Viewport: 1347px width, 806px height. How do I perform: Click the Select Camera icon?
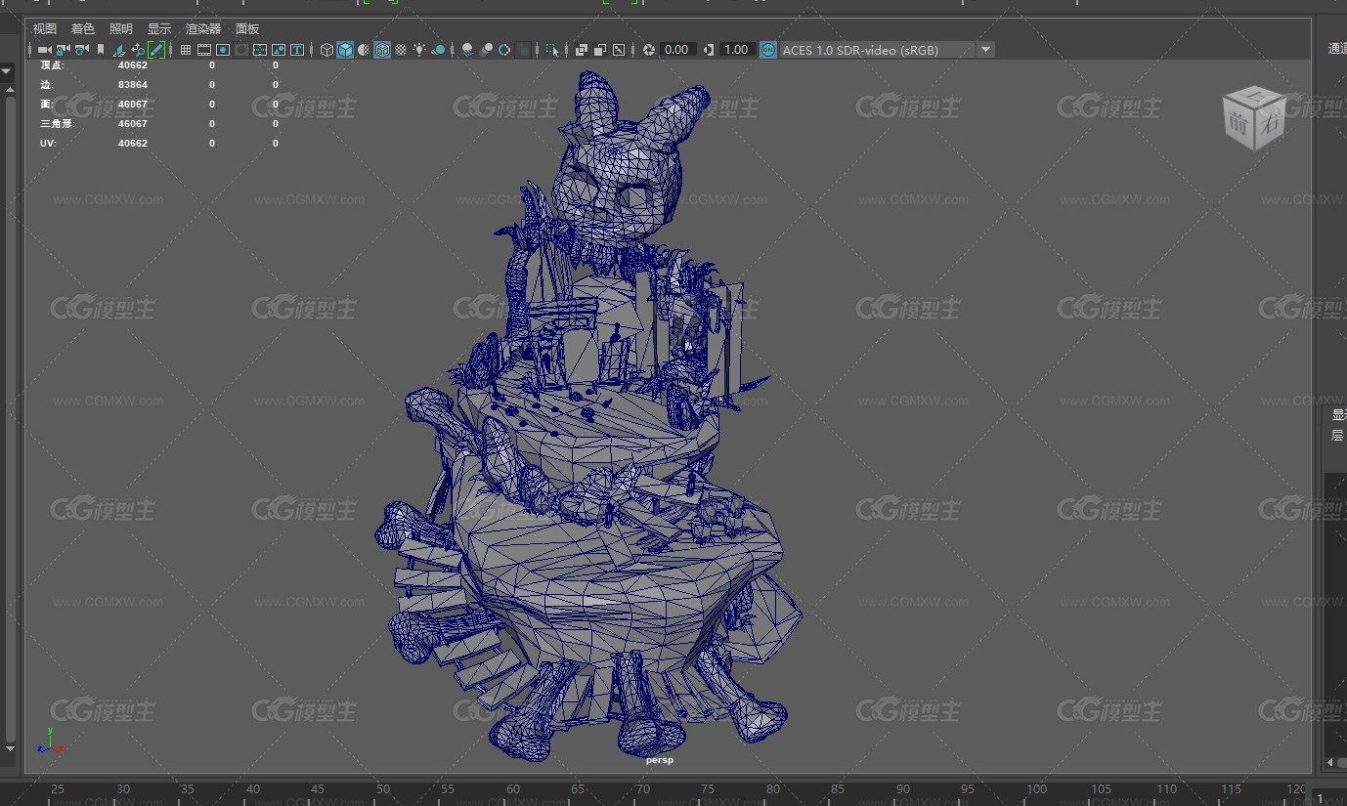44,50
